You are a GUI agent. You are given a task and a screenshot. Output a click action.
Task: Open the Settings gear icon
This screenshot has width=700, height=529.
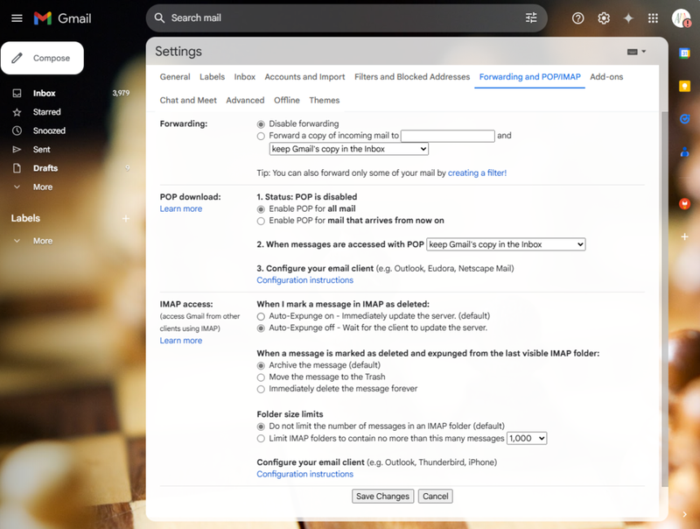604,18
